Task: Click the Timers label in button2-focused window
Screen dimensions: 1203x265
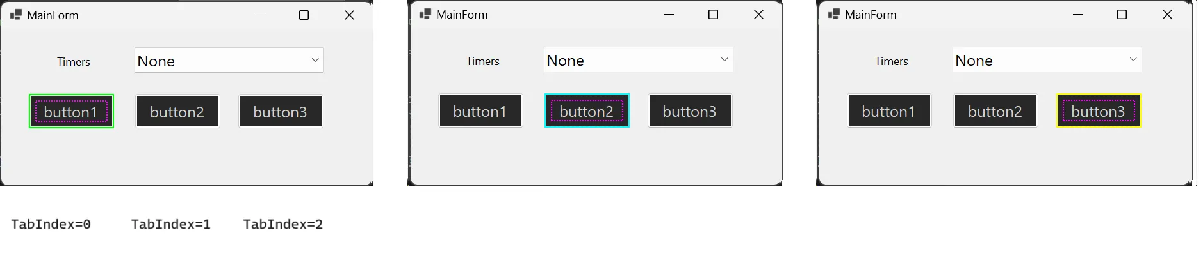Action: point(483,61)
